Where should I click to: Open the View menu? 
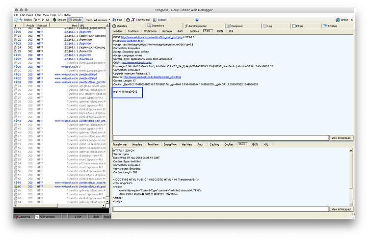pos(46,15)
